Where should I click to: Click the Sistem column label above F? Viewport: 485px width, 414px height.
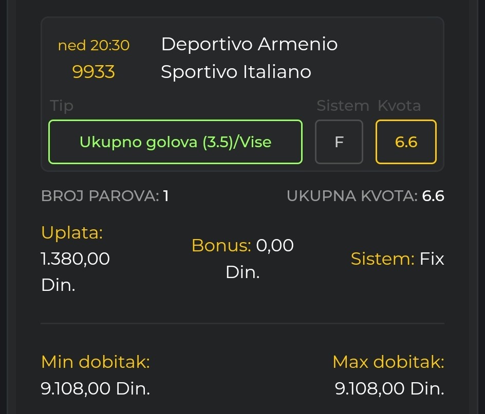(x=343, y=106)
